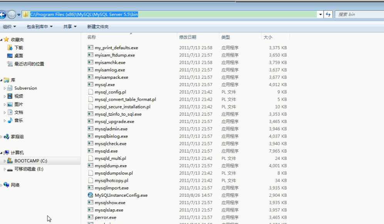Click the 网络 icon
The image size is (384, 224).
(x=7, y=185)
